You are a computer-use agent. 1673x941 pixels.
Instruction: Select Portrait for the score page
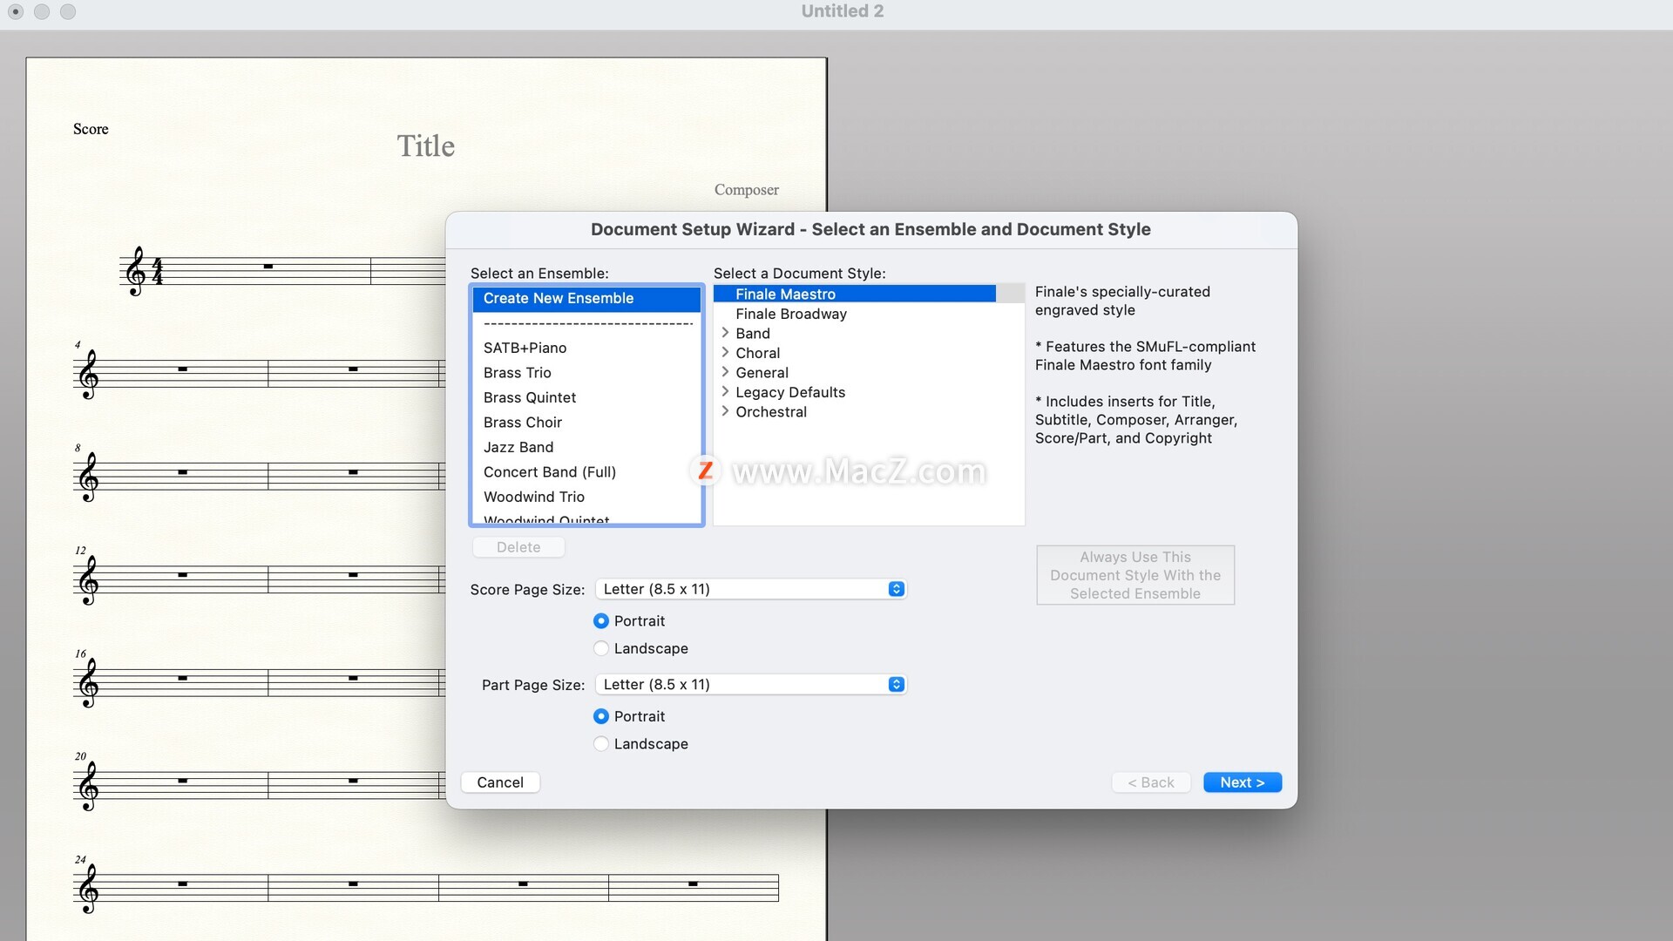[x=601, y=621]
